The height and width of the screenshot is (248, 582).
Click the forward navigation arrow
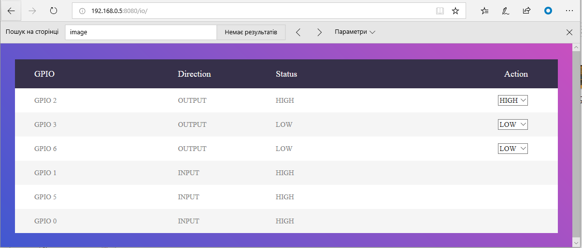pyautogui.click(x=32, y=11)
